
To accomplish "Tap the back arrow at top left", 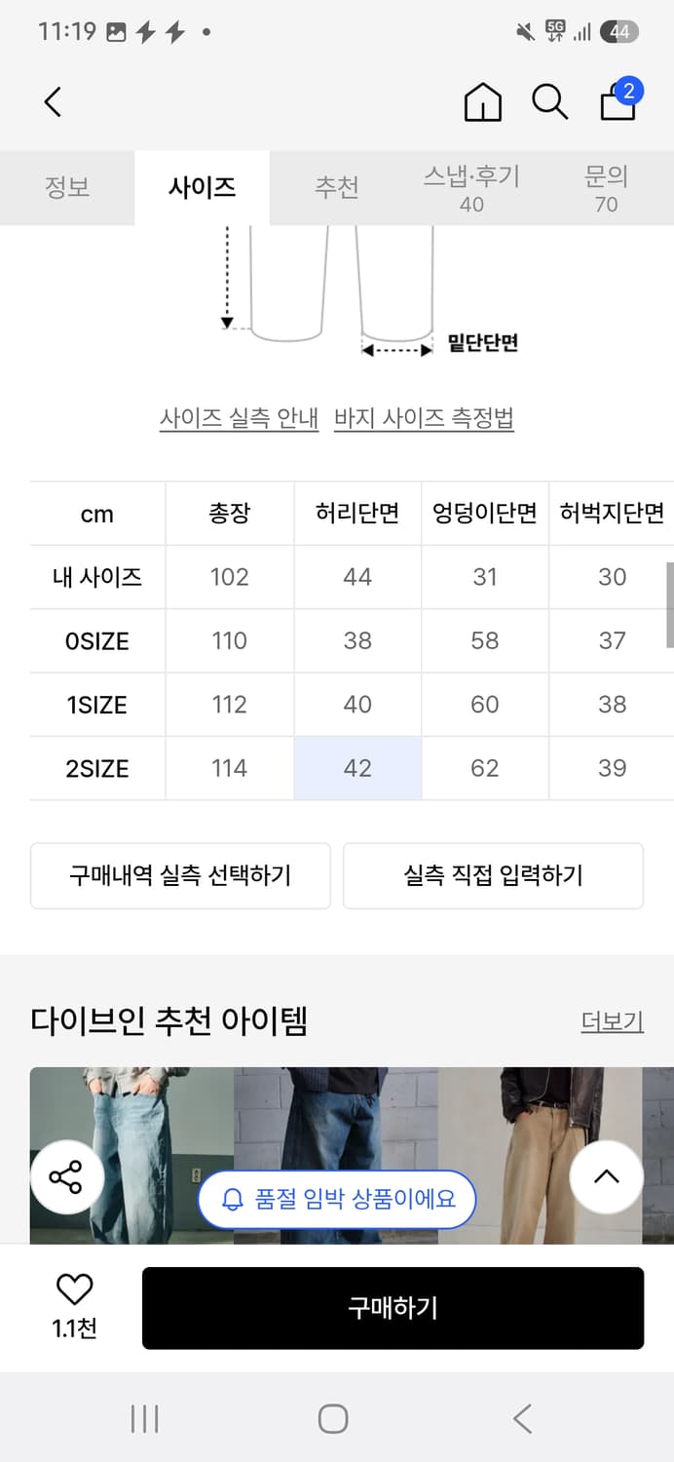I will (53, 101).
